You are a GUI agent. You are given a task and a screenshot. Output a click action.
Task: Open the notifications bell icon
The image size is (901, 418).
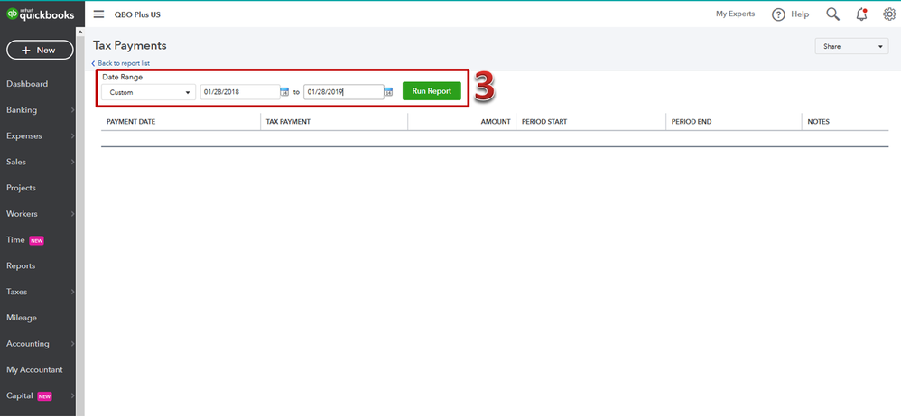pos(861,14)
